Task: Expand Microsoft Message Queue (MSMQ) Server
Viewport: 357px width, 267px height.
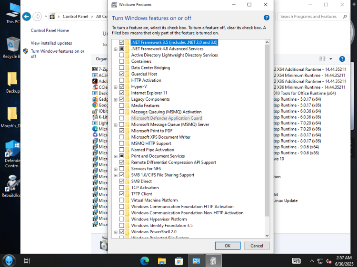Action: pyautogui.click(x=116, y=125)
